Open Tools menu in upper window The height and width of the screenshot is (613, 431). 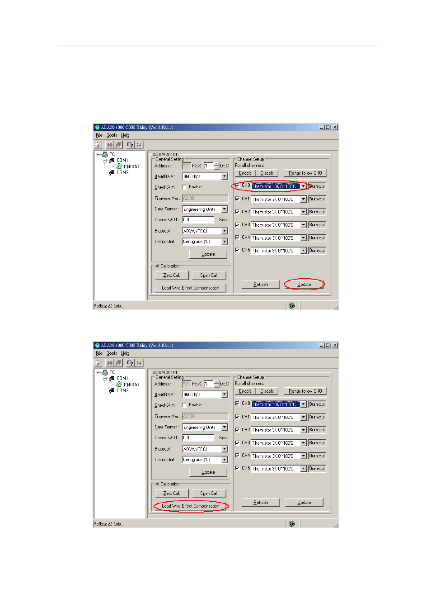pos(112,135)
